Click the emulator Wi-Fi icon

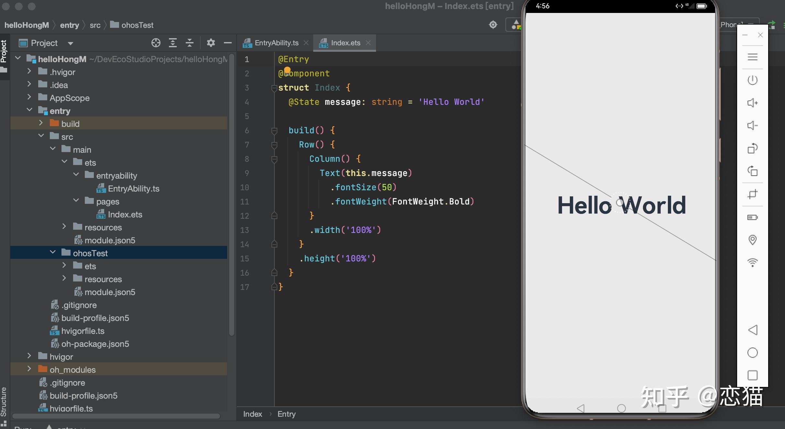(752, 262)
